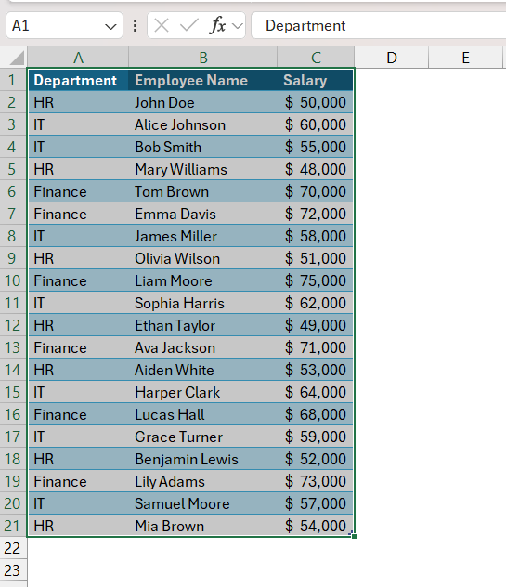Screen dimensions: 506x587
Task: Select the John Doe cell
Action: (x=202, y=102)
